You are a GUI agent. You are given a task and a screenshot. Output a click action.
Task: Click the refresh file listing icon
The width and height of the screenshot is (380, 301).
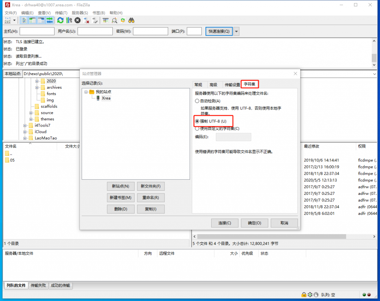(60, 20)
